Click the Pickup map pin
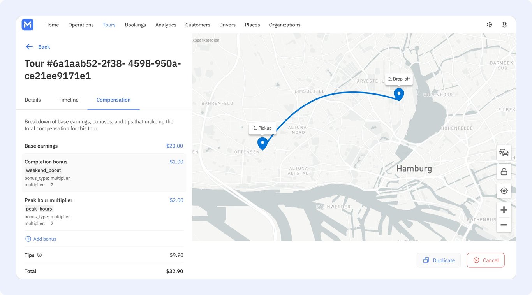The width and height of the screenshot is (532, 295). (262, 143)
